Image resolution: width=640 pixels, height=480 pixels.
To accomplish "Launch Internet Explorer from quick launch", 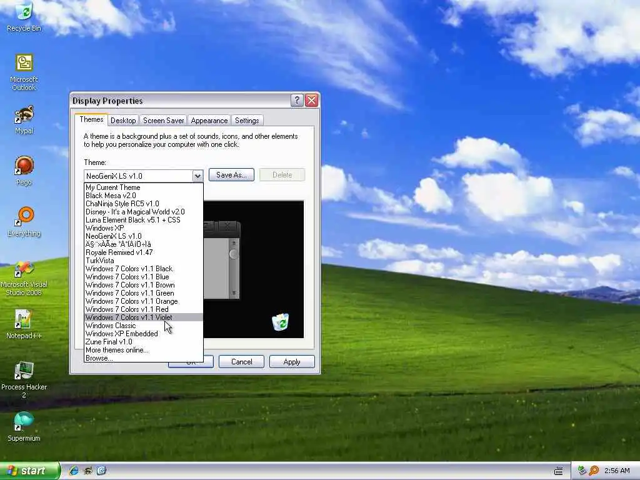I will tap(74, 471).
